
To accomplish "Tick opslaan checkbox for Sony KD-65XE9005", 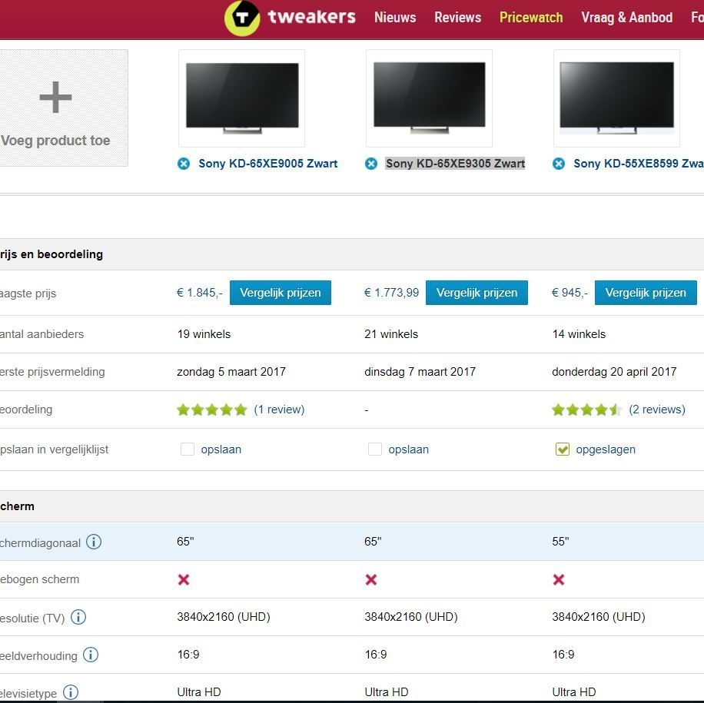I will tap(188, 449).
